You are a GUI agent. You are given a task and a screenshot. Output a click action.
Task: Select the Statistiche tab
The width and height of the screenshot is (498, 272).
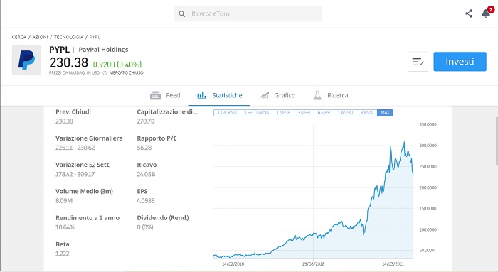pyautogui.click(x=219, y=95)
